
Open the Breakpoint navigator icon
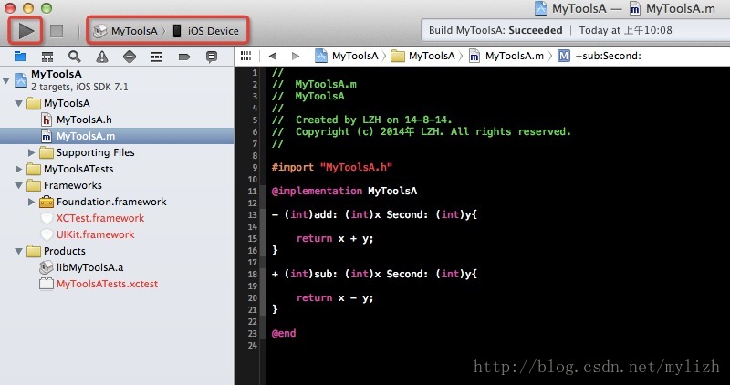click(184, 57)
